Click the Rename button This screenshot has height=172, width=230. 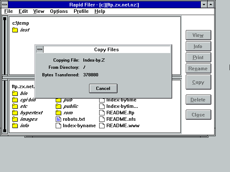(x=198, y=68)
